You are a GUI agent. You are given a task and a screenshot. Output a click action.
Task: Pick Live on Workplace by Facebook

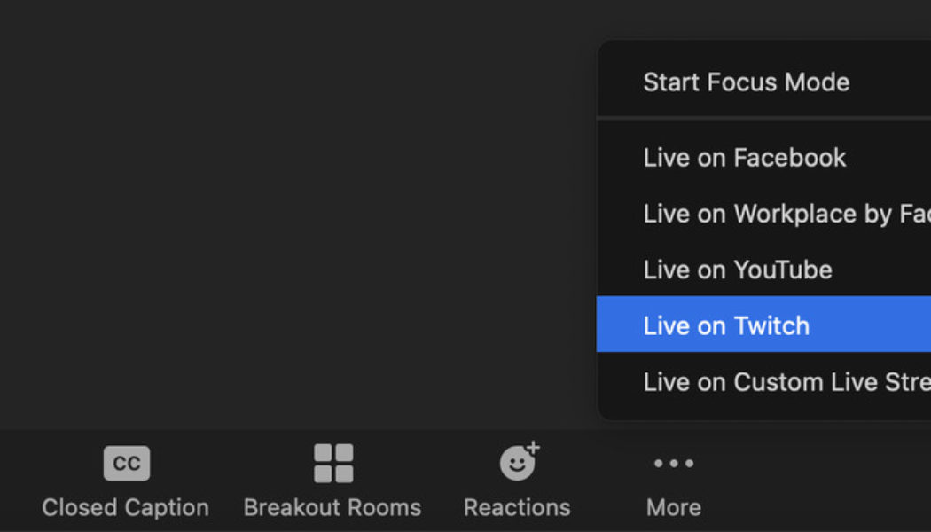(x=785, y=214)
